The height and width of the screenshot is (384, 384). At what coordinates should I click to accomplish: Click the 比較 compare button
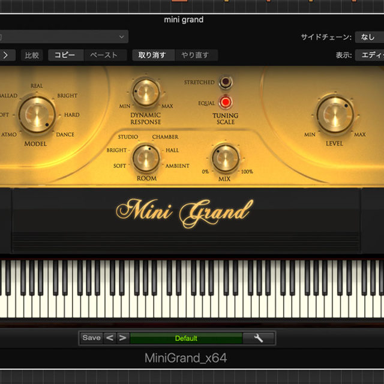(x=32, y=55)
